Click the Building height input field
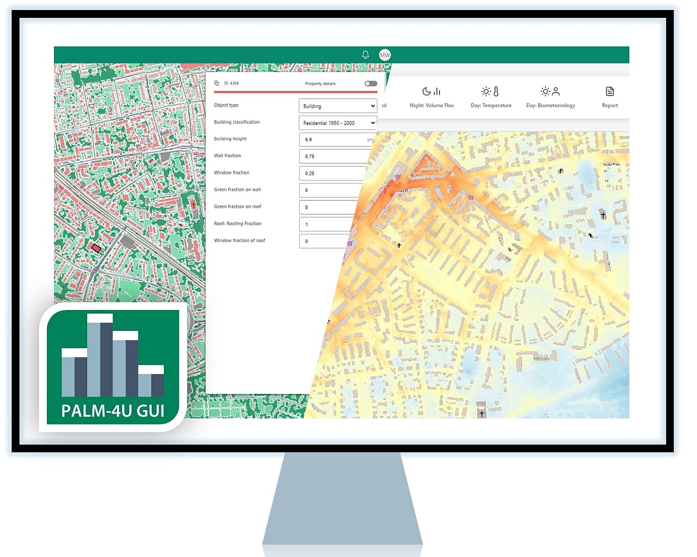 (x=331, y=140)
